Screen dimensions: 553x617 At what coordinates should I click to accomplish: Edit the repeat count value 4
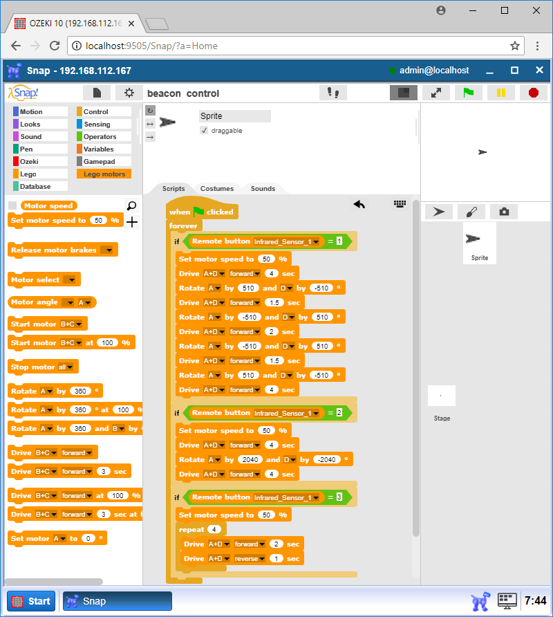pos(214,529)
